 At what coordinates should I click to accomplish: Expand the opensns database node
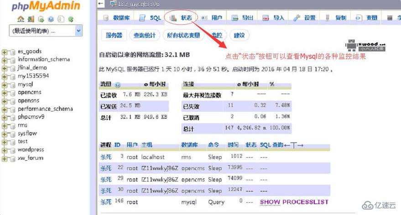click(x=5, y=102)
